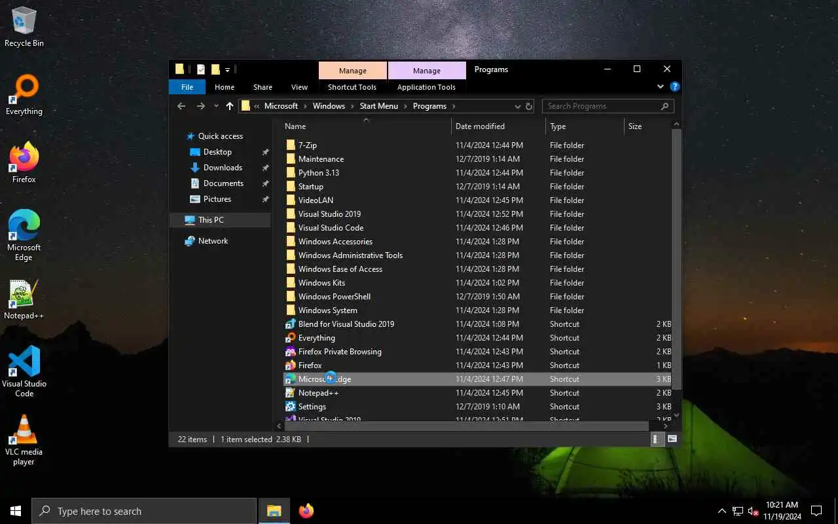This screenshot has width=838, height=524.
Task: Open Recycle Bin on the desktop
Action: (x=24, y=27)
